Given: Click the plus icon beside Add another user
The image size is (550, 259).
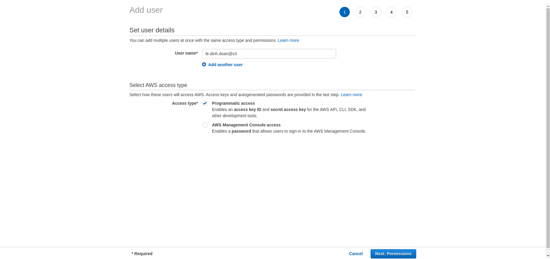Looking at the screenshot, I should pyautogui.click(x=204, y=65).
